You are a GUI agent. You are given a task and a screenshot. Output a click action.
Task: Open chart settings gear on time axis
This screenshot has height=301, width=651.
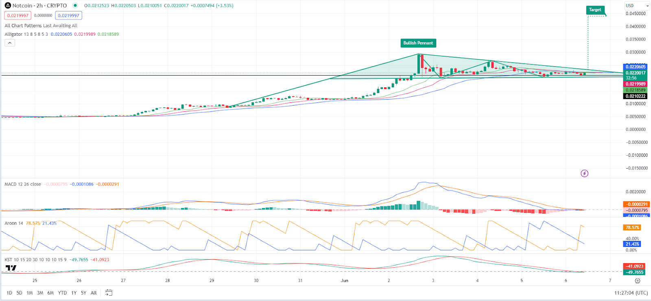click(637, 281)
